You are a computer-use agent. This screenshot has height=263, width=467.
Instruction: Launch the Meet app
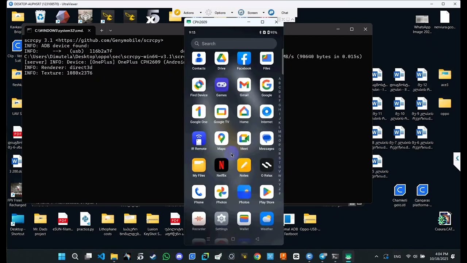point(244,141)
